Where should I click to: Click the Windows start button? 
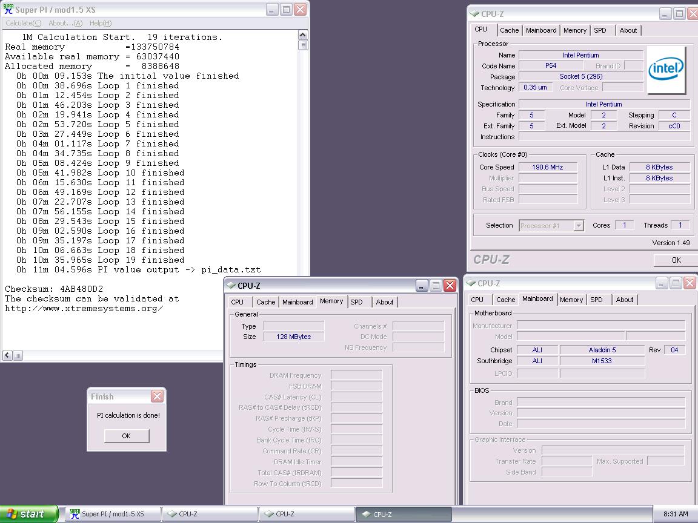pyautogui.click(x=29, y=514)
